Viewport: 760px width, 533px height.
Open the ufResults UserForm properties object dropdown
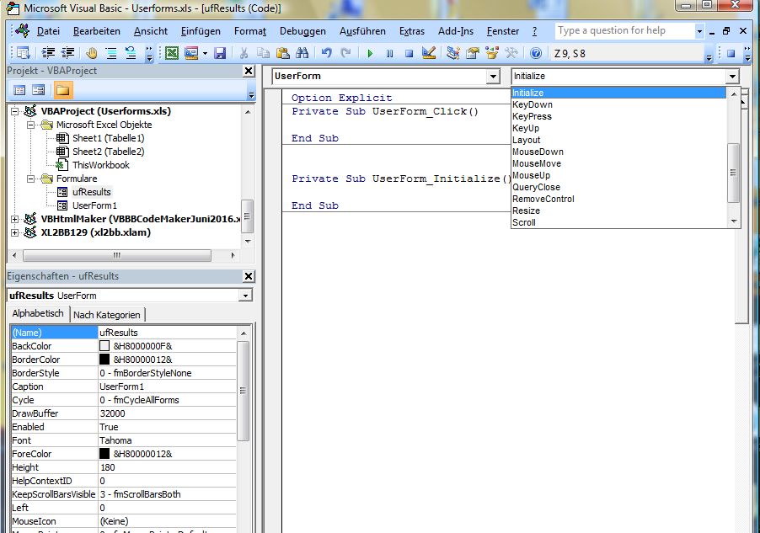(x=246, y=296)
